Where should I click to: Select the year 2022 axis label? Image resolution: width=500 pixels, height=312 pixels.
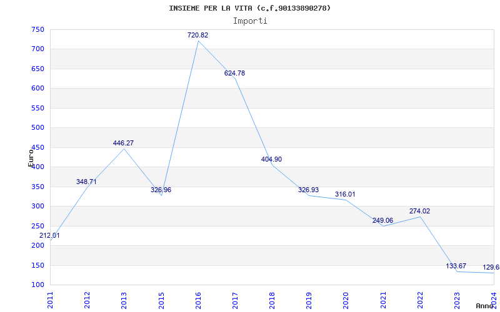(x=420, y=300)
